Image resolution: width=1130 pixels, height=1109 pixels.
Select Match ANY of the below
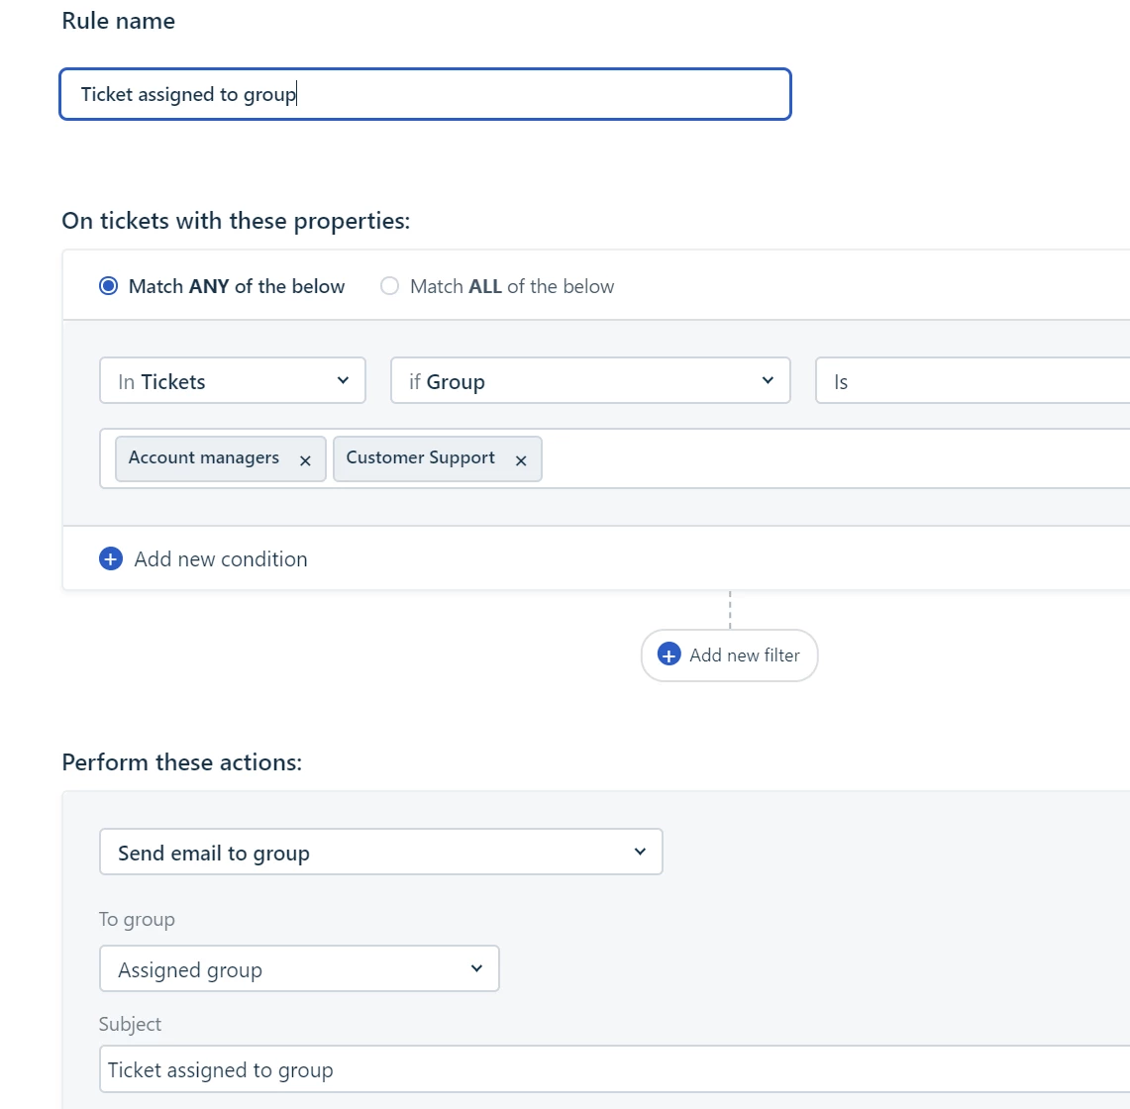pos(109,286)
